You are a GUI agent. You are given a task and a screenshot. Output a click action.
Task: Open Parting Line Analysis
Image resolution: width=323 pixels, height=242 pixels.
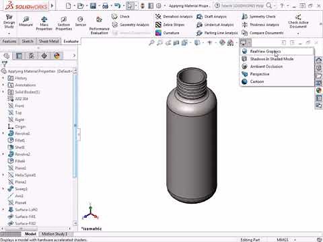(x=217, y=33)
